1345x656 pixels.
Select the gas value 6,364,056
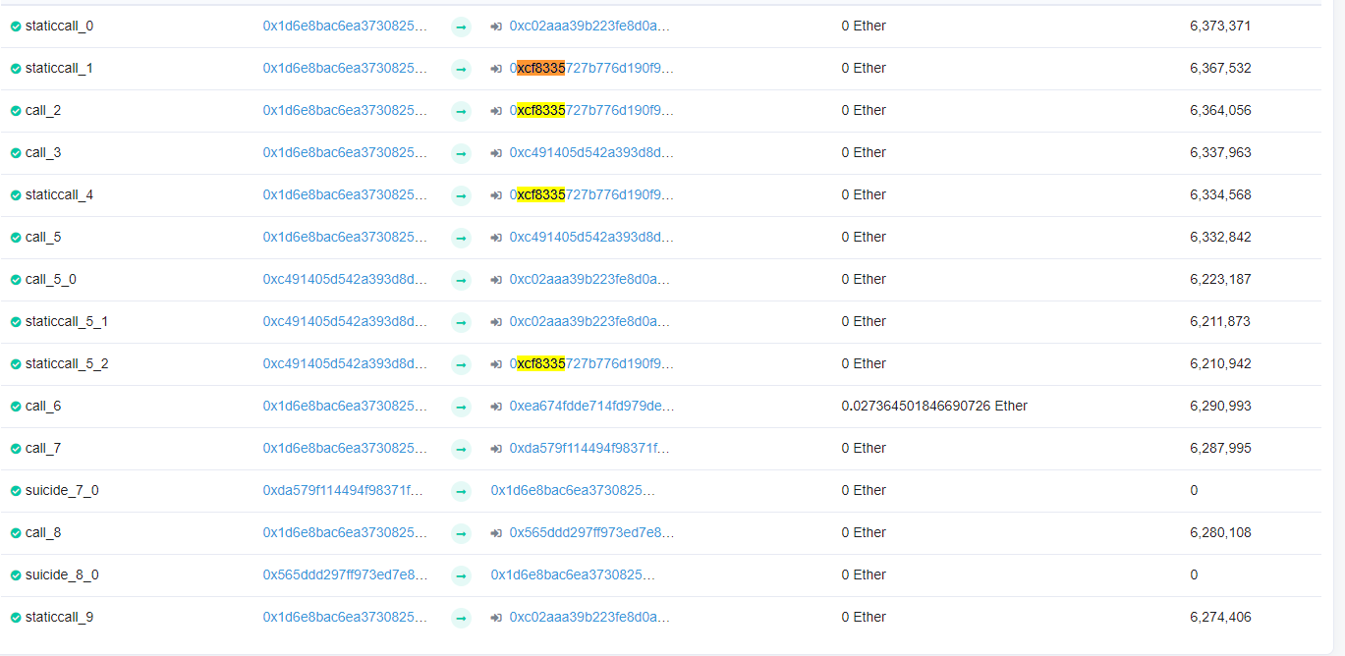1220,111
